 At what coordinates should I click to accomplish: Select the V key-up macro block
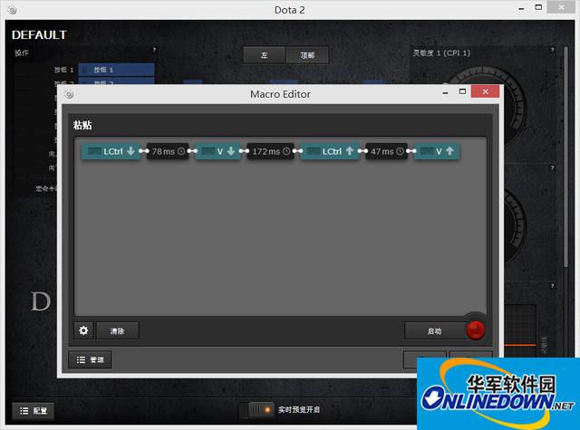pos(436,151)
